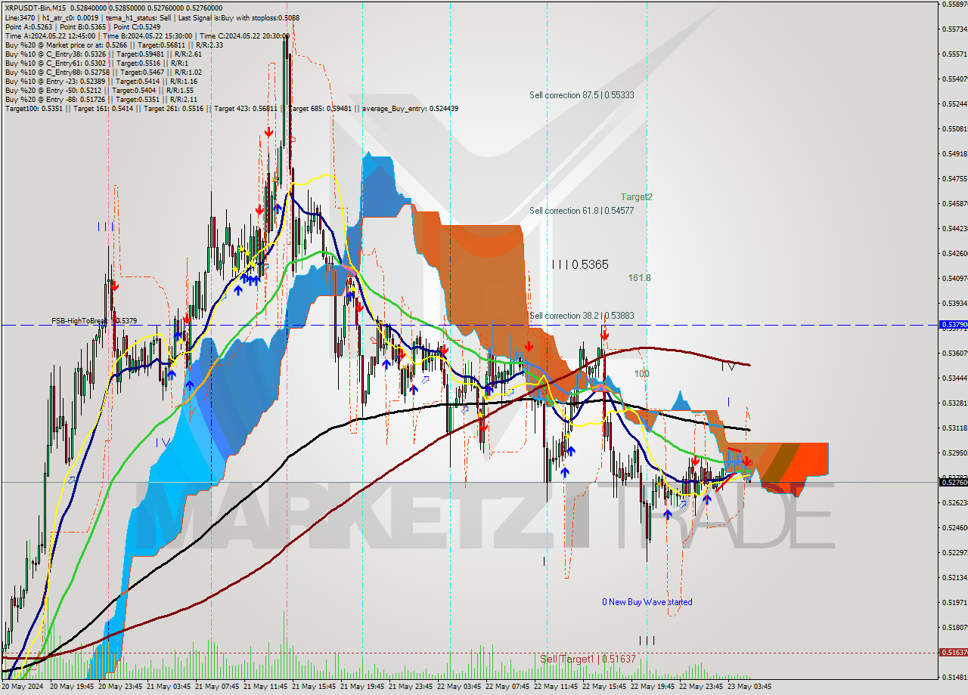Click the 'Buy %20 @ Entry -88' line

(x=101, y=99)
